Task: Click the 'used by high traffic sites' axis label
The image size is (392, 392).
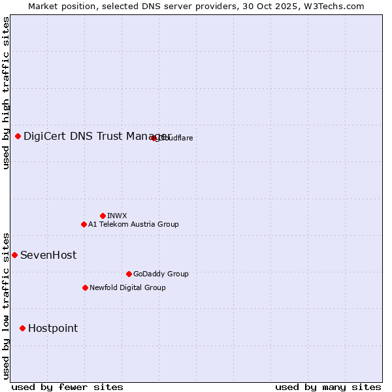Action: (6, 93)
